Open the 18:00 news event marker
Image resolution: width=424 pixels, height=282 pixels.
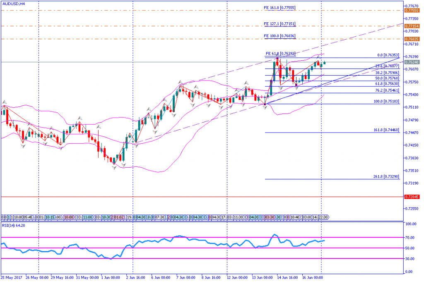18,217
